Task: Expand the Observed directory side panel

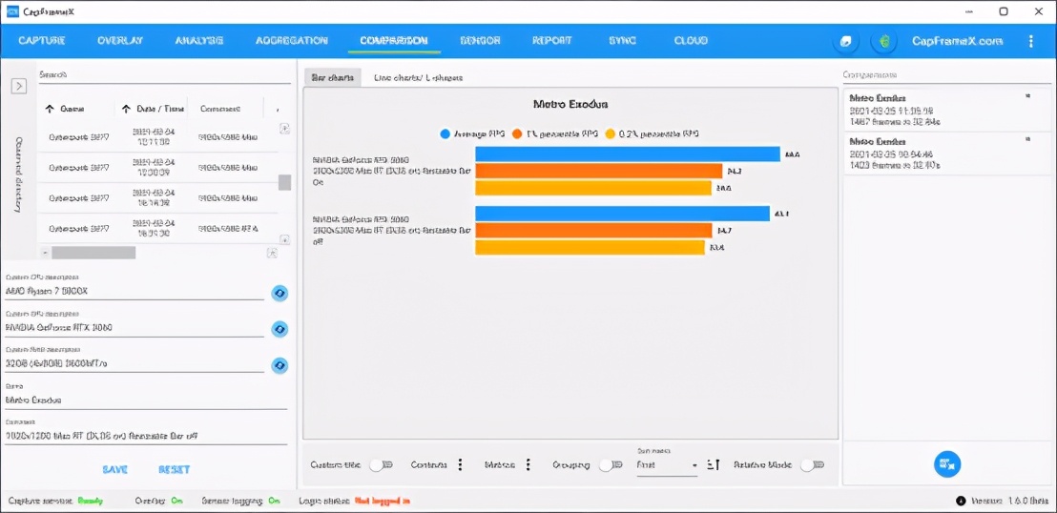Action: pyautogui.click(x=19, y=86)
